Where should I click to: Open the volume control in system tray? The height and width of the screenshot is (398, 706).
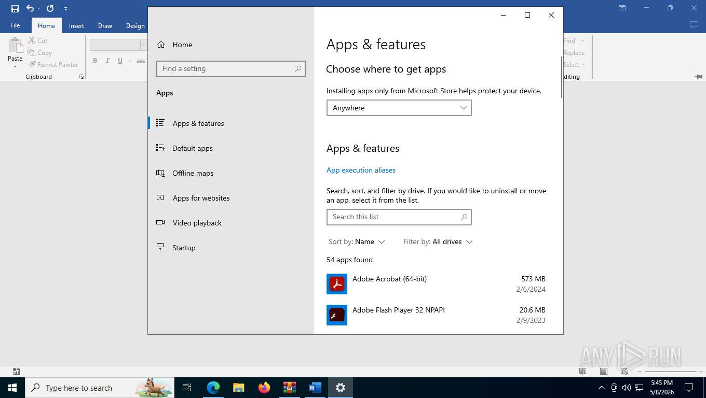pos(626,388)
